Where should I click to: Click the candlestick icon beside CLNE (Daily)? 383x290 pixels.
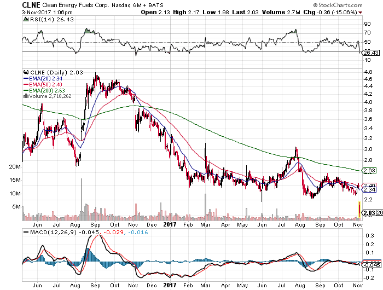(x=26, y=72)
